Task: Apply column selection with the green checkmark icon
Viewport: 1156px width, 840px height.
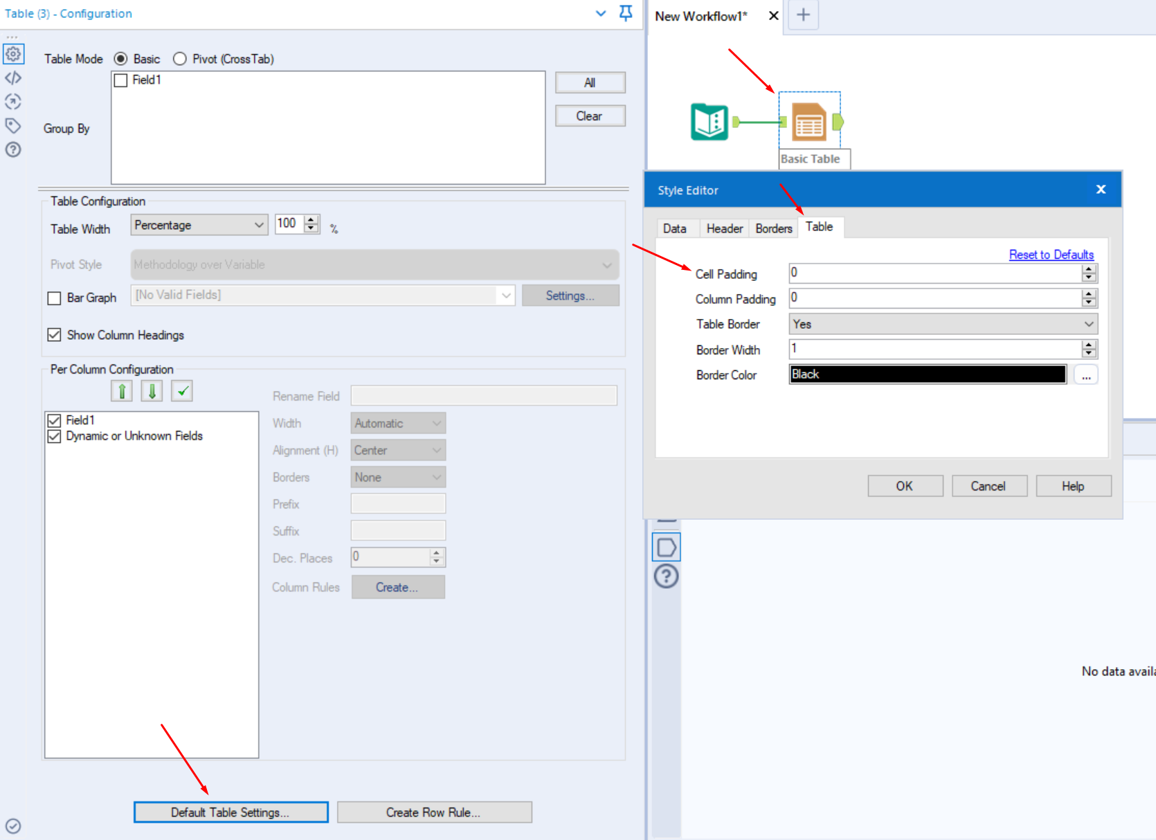Action: pyautogui.click(x=181, y=390)
